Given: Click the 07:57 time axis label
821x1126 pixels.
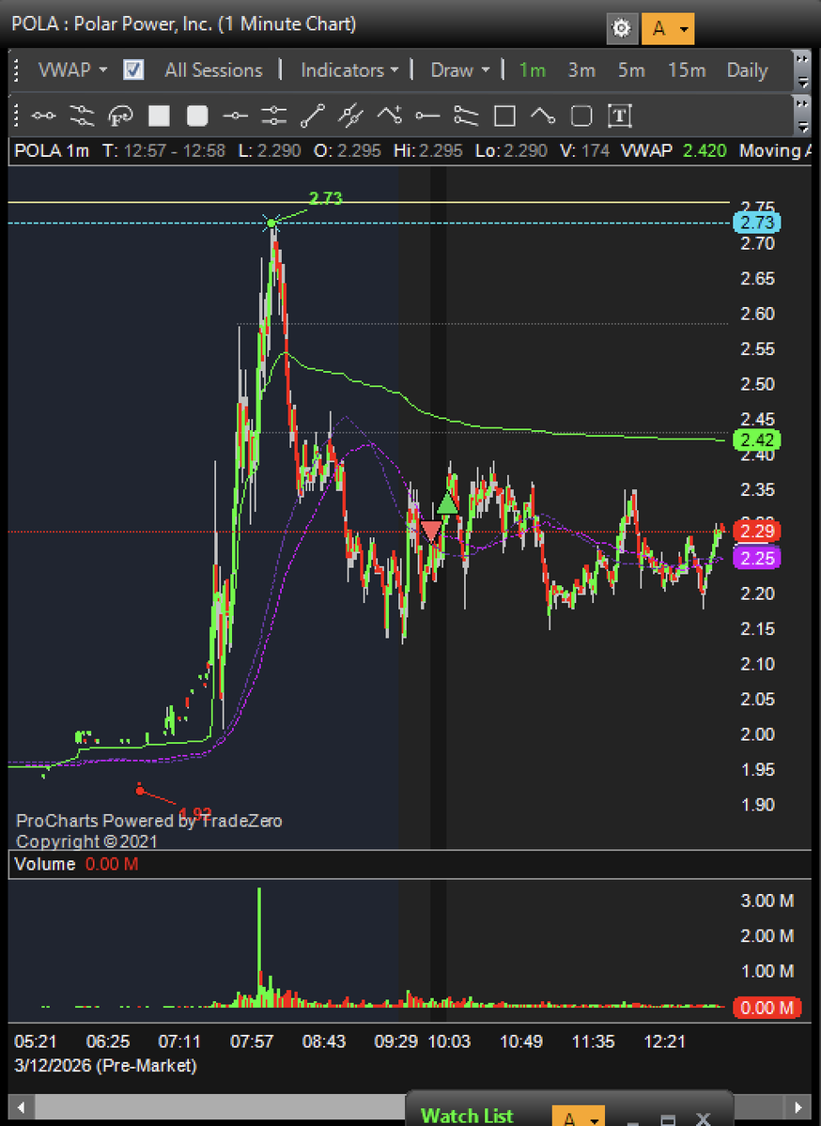Looking at the screenshot, I should pyautogui.click(x=252, y=1041).
